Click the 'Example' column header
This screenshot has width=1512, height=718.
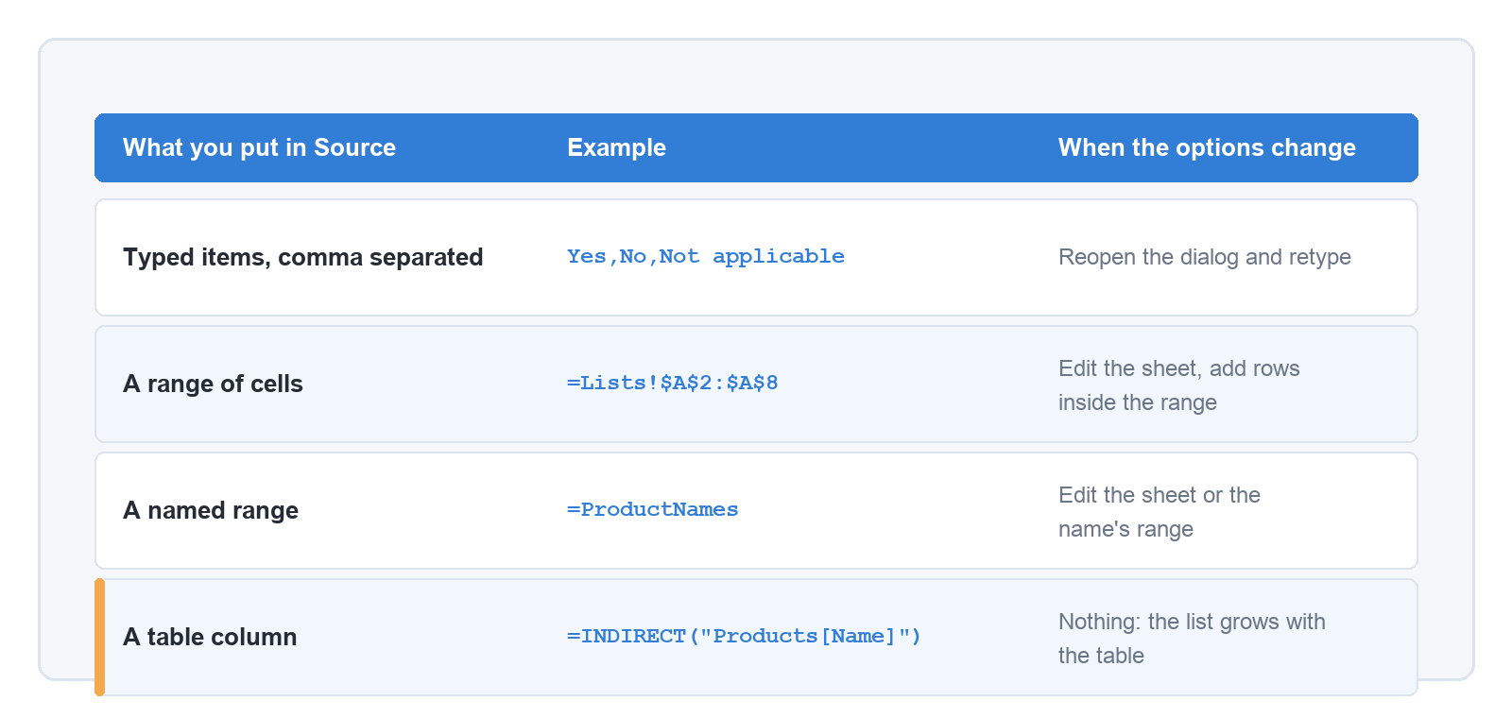pos(616,147)
